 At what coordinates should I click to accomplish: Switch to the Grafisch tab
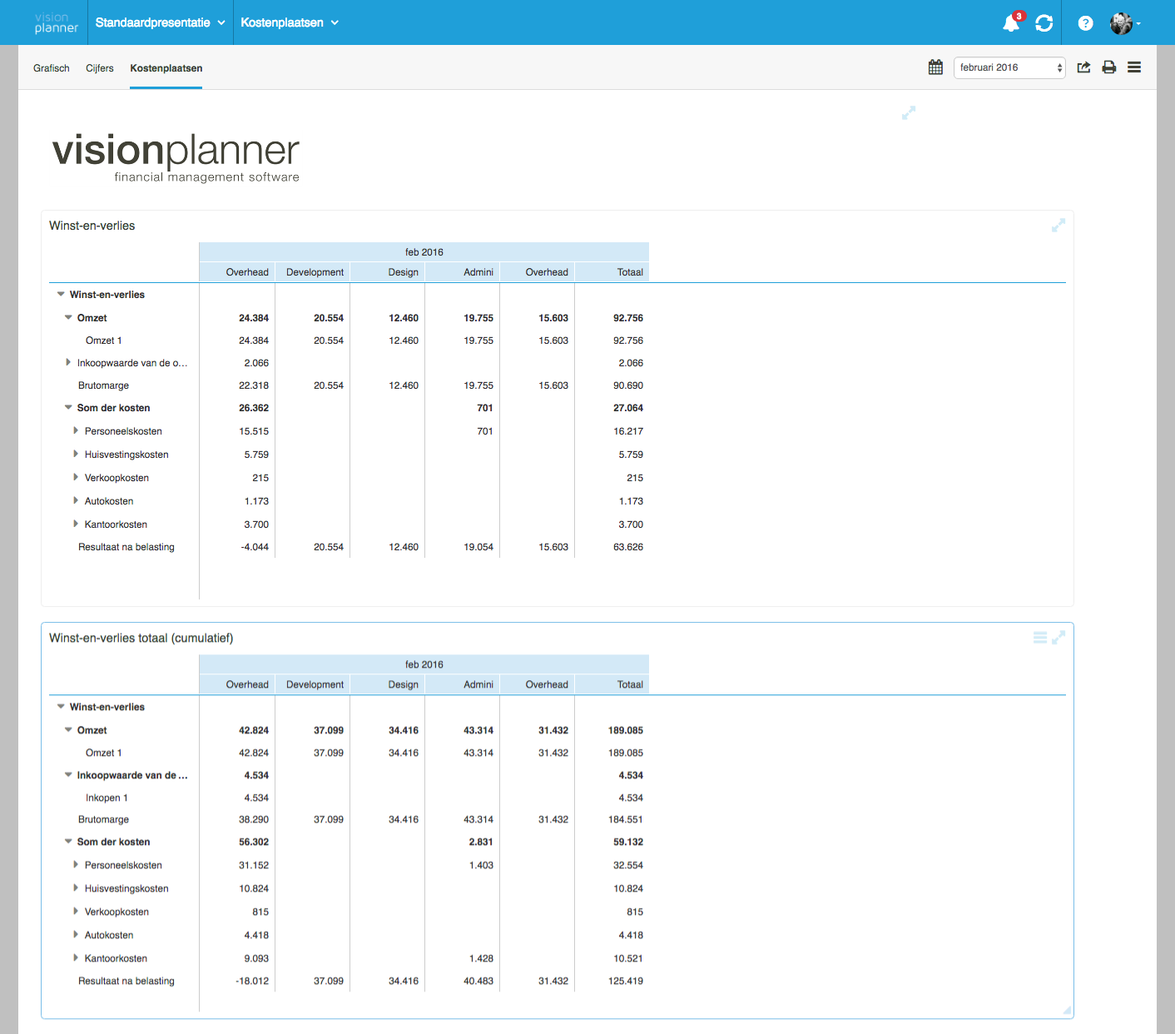(52, 68)
